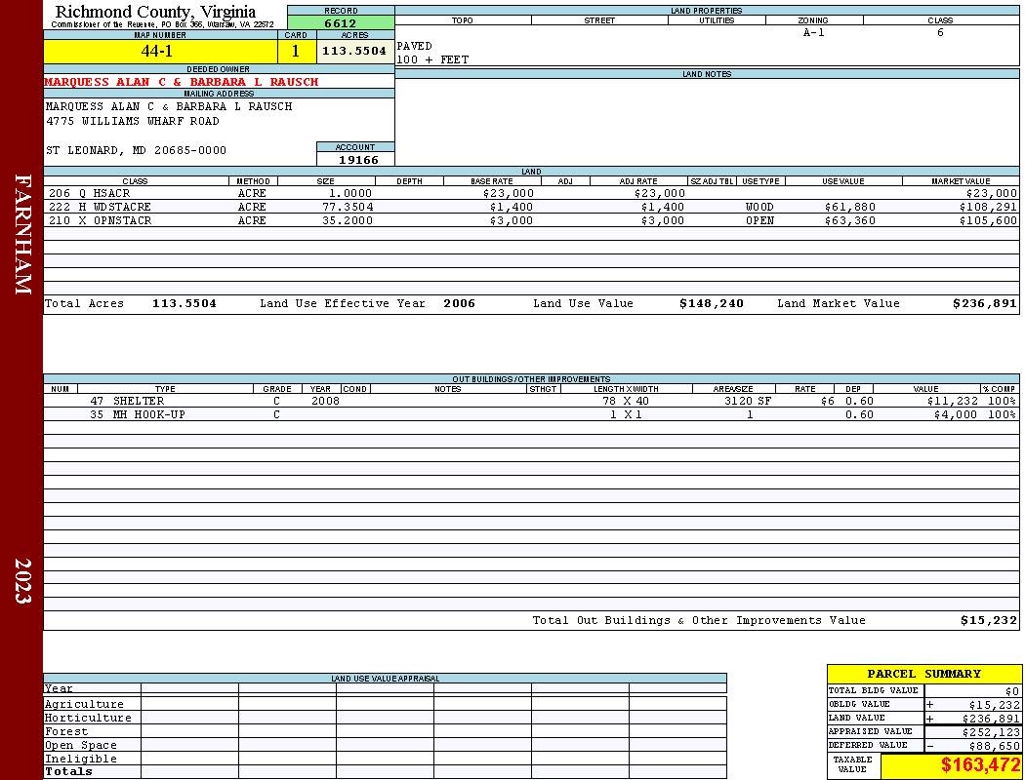The height and width of the screenshot is (780, 1025).
Task: Click OPEN use type cell
Action: tap(759, 220)
